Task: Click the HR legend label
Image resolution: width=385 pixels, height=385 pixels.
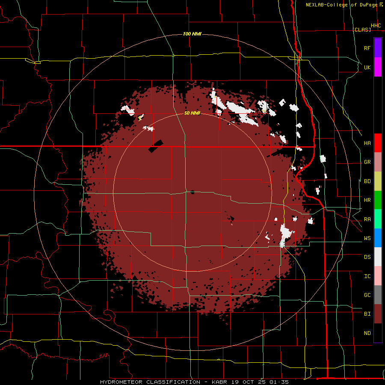Action: (x=367, y=200)
